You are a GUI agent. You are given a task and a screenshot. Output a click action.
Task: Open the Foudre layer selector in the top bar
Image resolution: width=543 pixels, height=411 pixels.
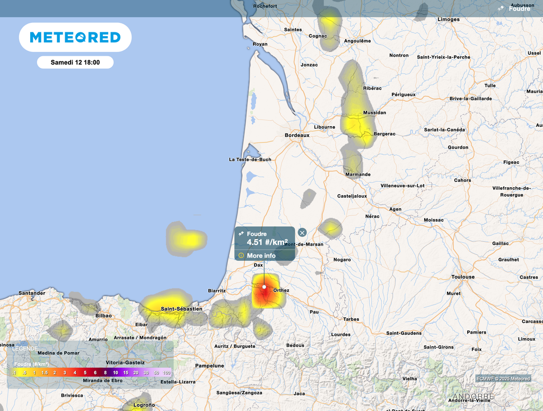[519, 8]
